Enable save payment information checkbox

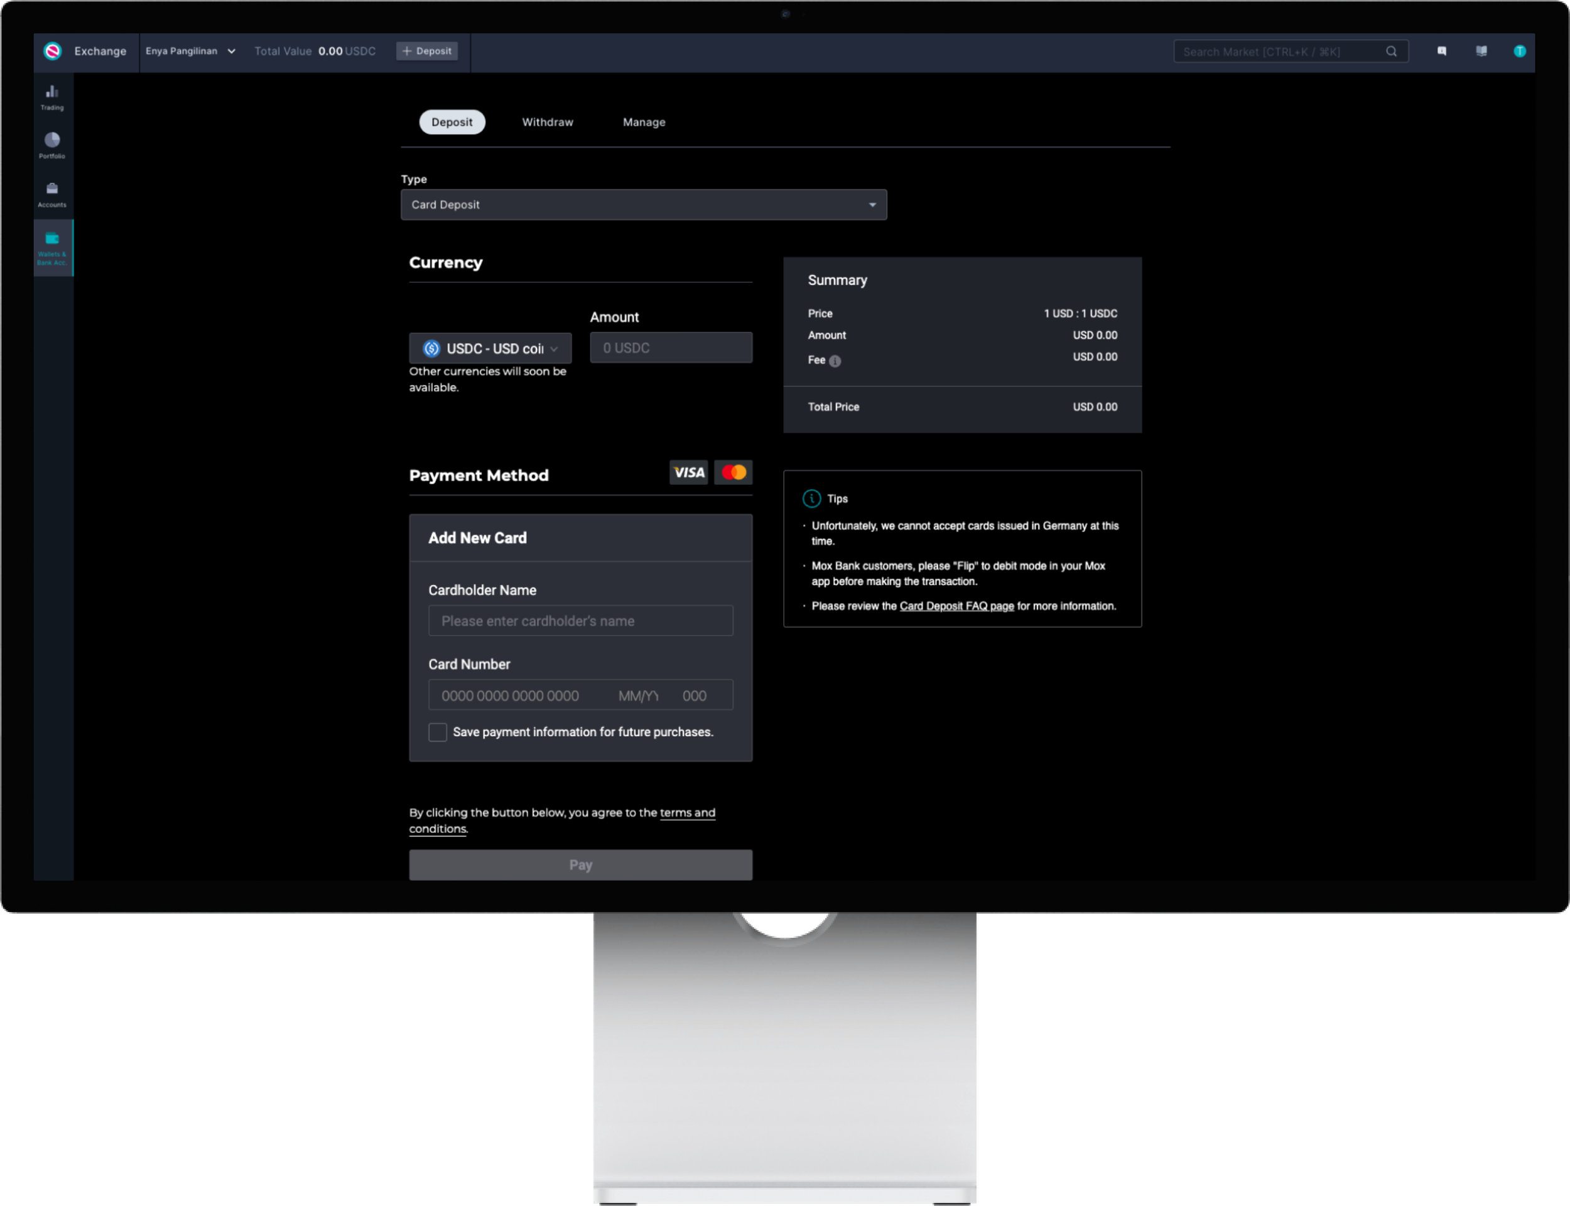pos(437,732)
